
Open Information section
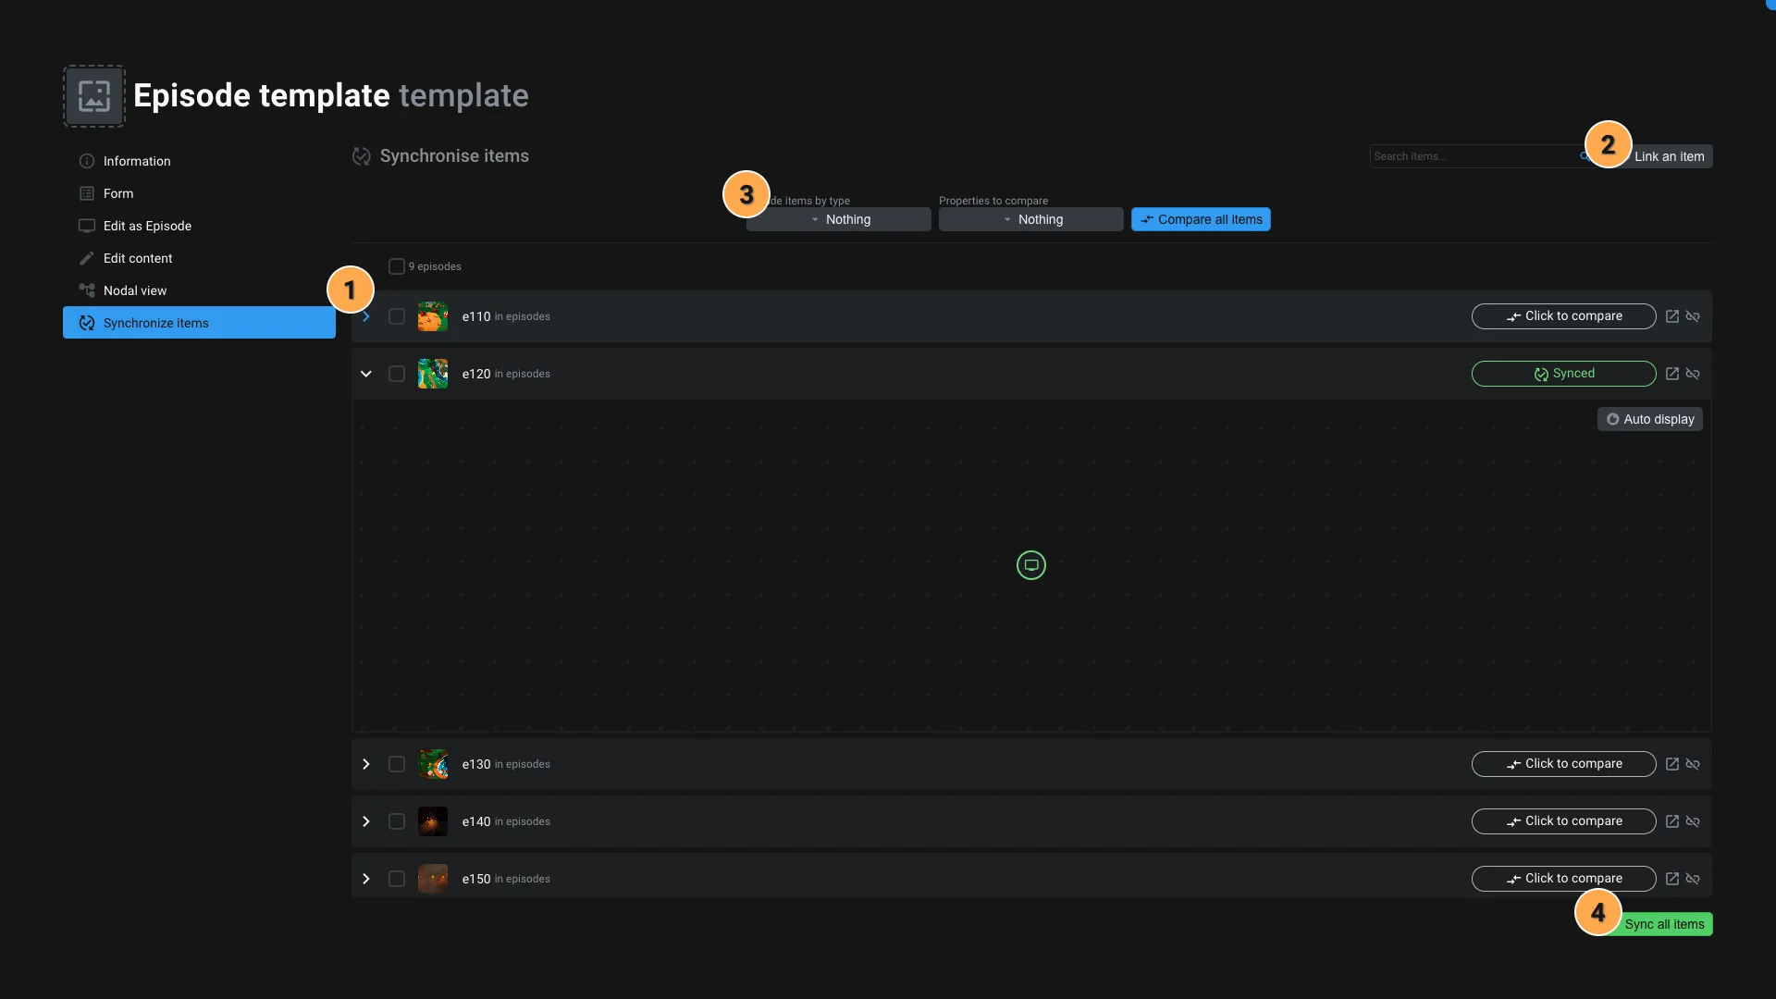[199, 161]
